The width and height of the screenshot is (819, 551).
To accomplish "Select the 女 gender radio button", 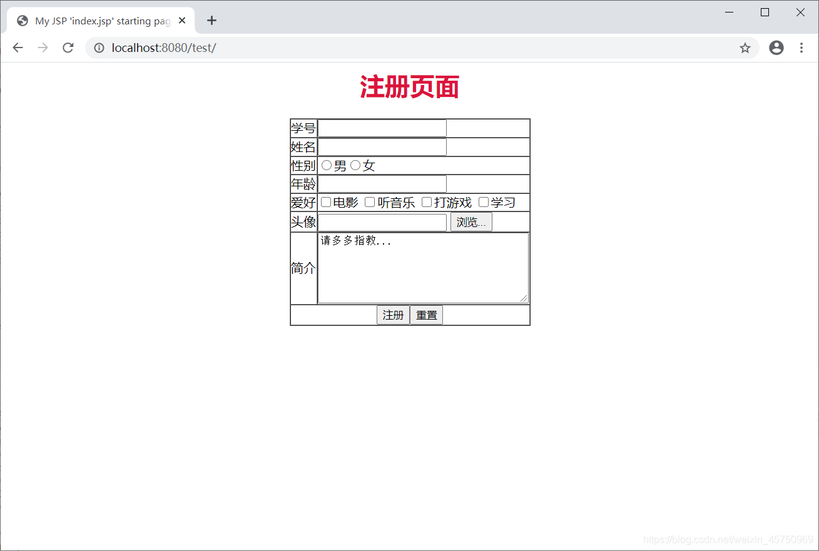I will point(355,165).
